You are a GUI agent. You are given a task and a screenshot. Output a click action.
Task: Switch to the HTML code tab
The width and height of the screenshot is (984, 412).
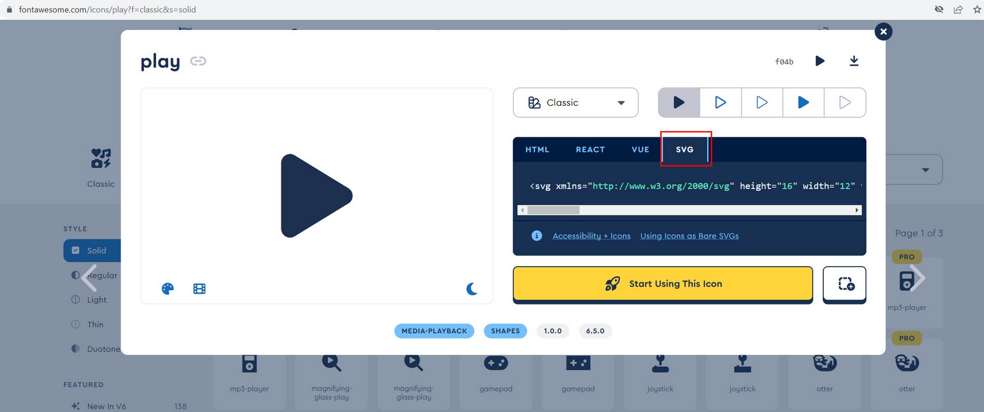coord(537,149)
